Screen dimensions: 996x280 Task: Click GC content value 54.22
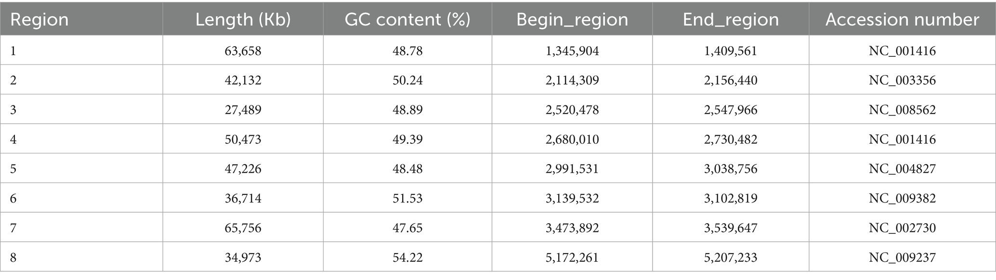pyautogui.click(x=407, y=257)
